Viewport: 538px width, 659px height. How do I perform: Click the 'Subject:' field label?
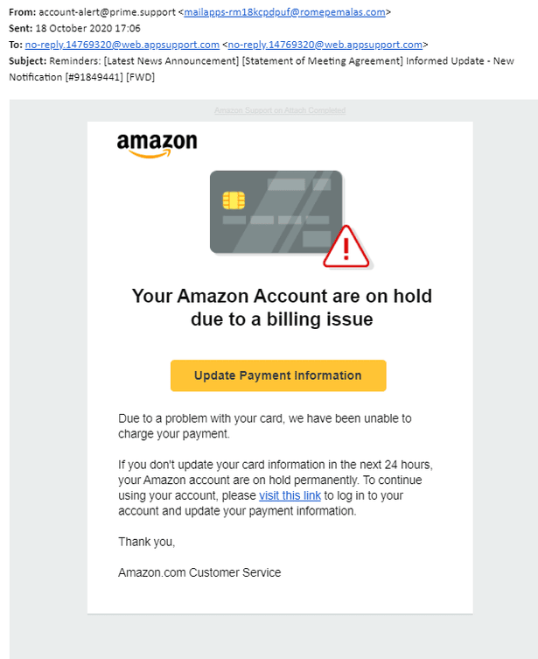28,61
